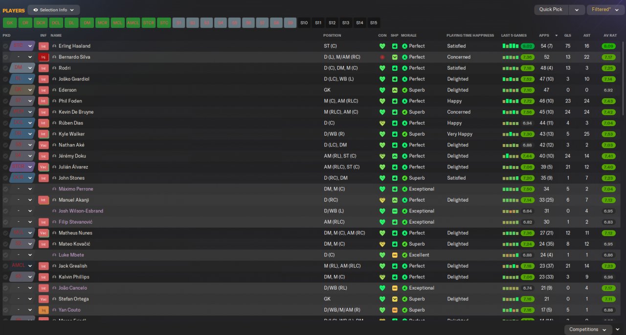
Task: Toggle the pick checkbox for Erling Haaland
Action: (x=5, y=46)
